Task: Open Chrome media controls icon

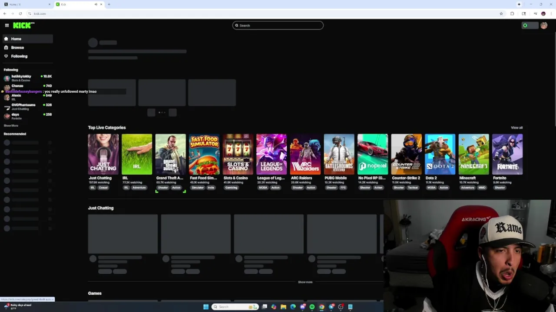Action: coord(535,13)
